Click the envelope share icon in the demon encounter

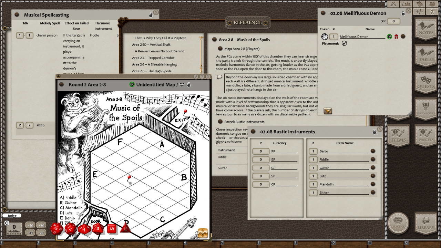[x=328, y=111]
